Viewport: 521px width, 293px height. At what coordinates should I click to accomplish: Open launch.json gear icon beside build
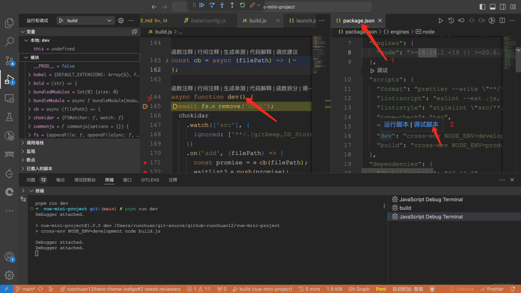121,21
